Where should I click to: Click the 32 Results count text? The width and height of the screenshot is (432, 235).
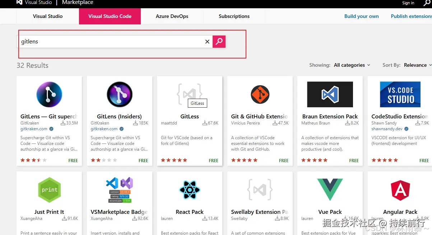click(x=32, y=65)
